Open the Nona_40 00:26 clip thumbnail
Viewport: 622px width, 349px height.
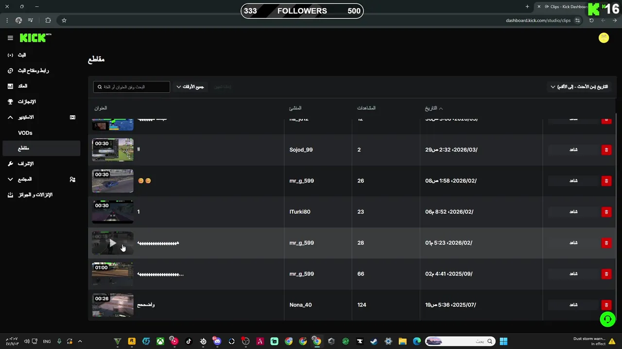(x=113, y=305)
